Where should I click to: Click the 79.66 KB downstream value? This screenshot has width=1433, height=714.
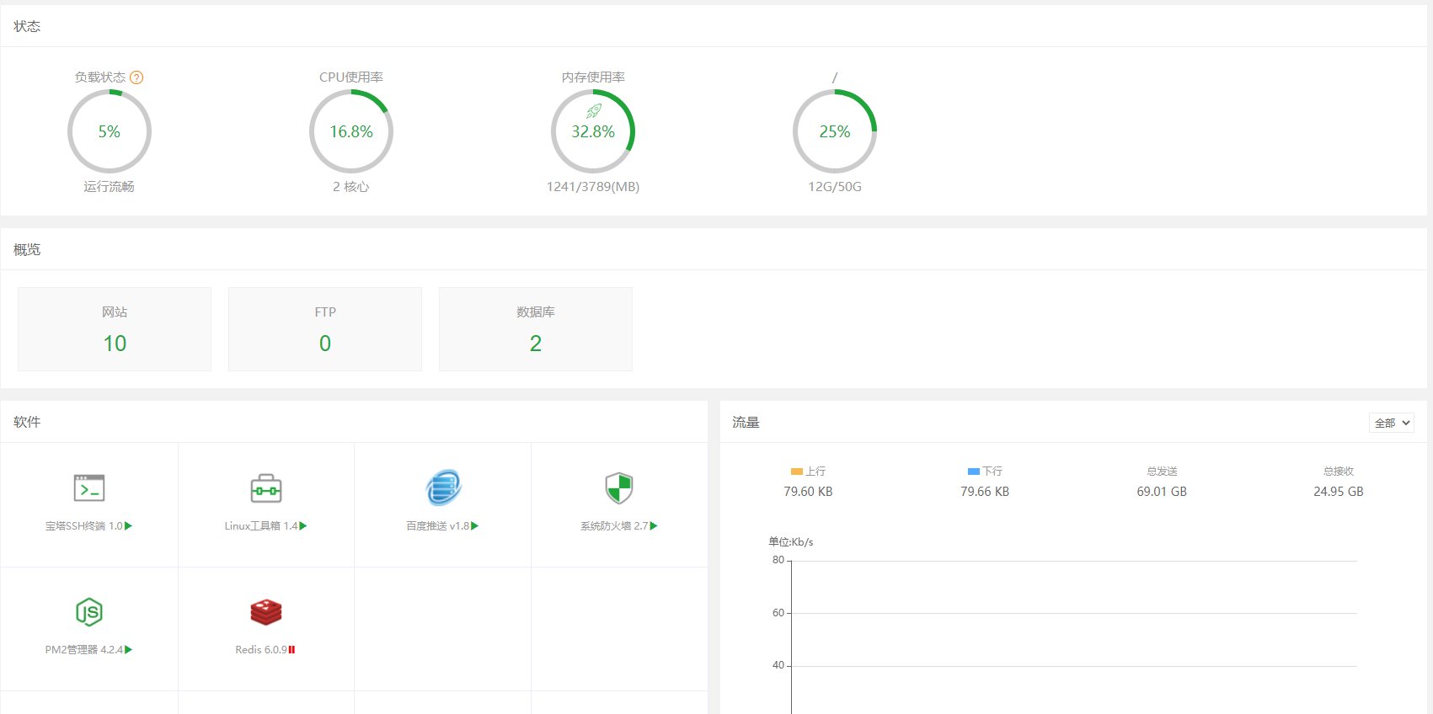(x=985, y=492)
